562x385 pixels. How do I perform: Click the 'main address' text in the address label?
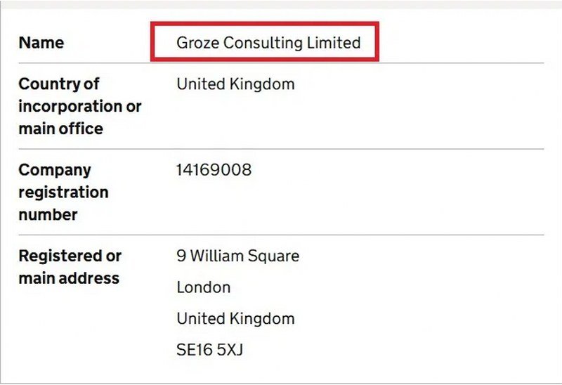tap(69, 278)
